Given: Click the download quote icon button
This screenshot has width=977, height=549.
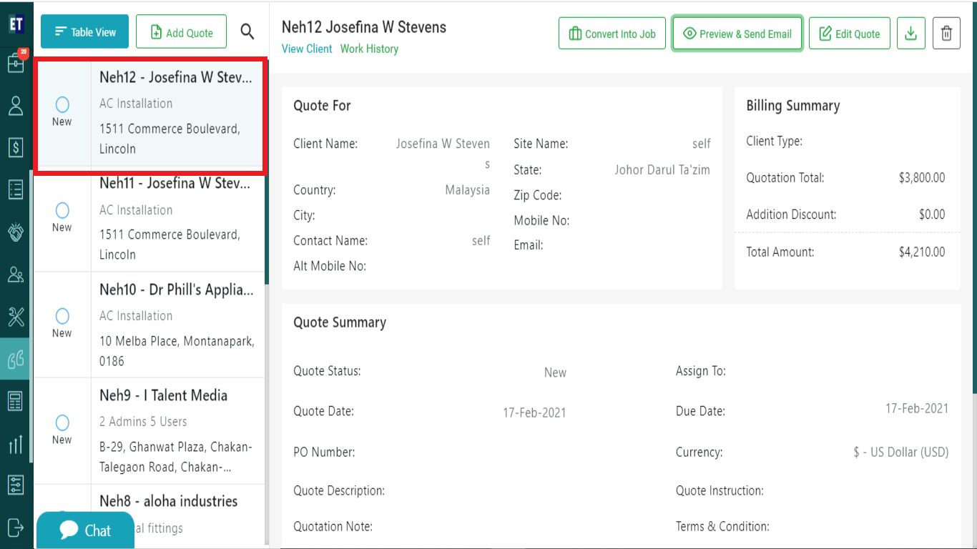Looking at the screenshot, I should tap(911, 34).
